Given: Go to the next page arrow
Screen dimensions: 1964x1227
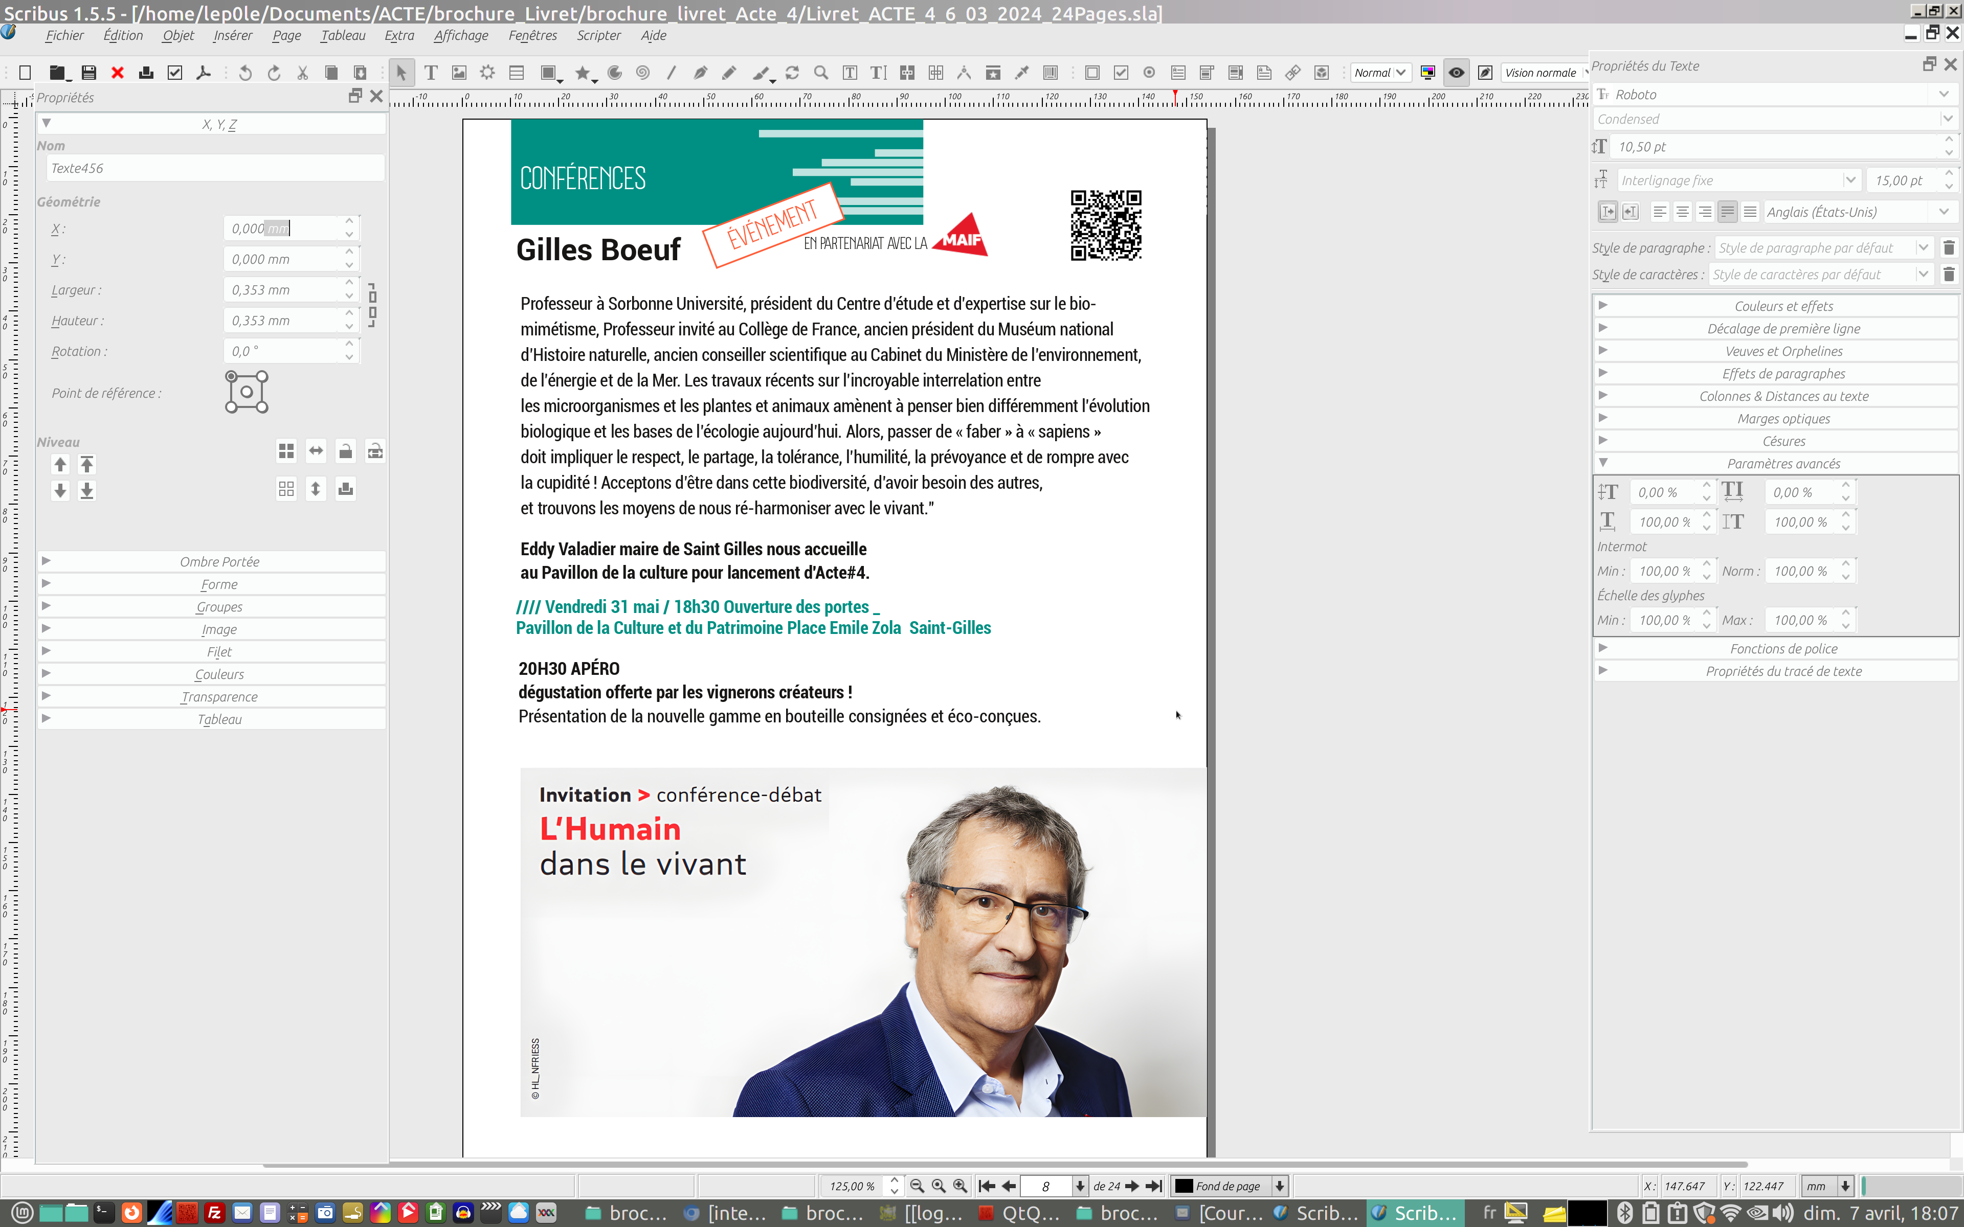Looking at the screenshot, I should (x=1132, y=1186).
